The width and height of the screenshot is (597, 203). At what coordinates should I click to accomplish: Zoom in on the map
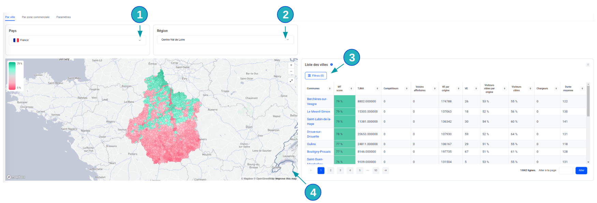point(291,65)
